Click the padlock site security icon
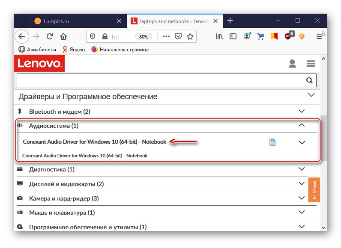 [x=105, y=36]
